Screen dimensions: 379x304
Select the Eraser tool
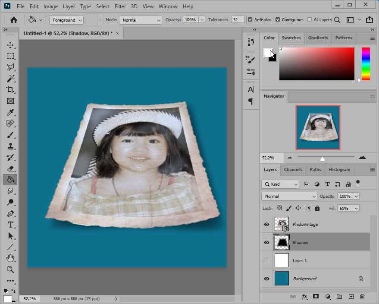[10, 168]
